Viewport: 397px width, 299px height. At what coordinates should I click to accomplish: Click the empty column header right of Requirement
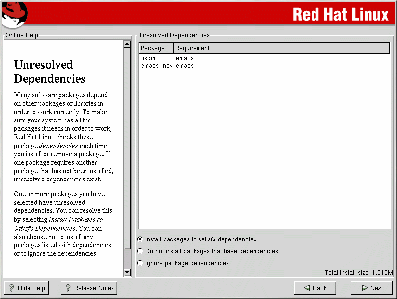pos(383,48)
